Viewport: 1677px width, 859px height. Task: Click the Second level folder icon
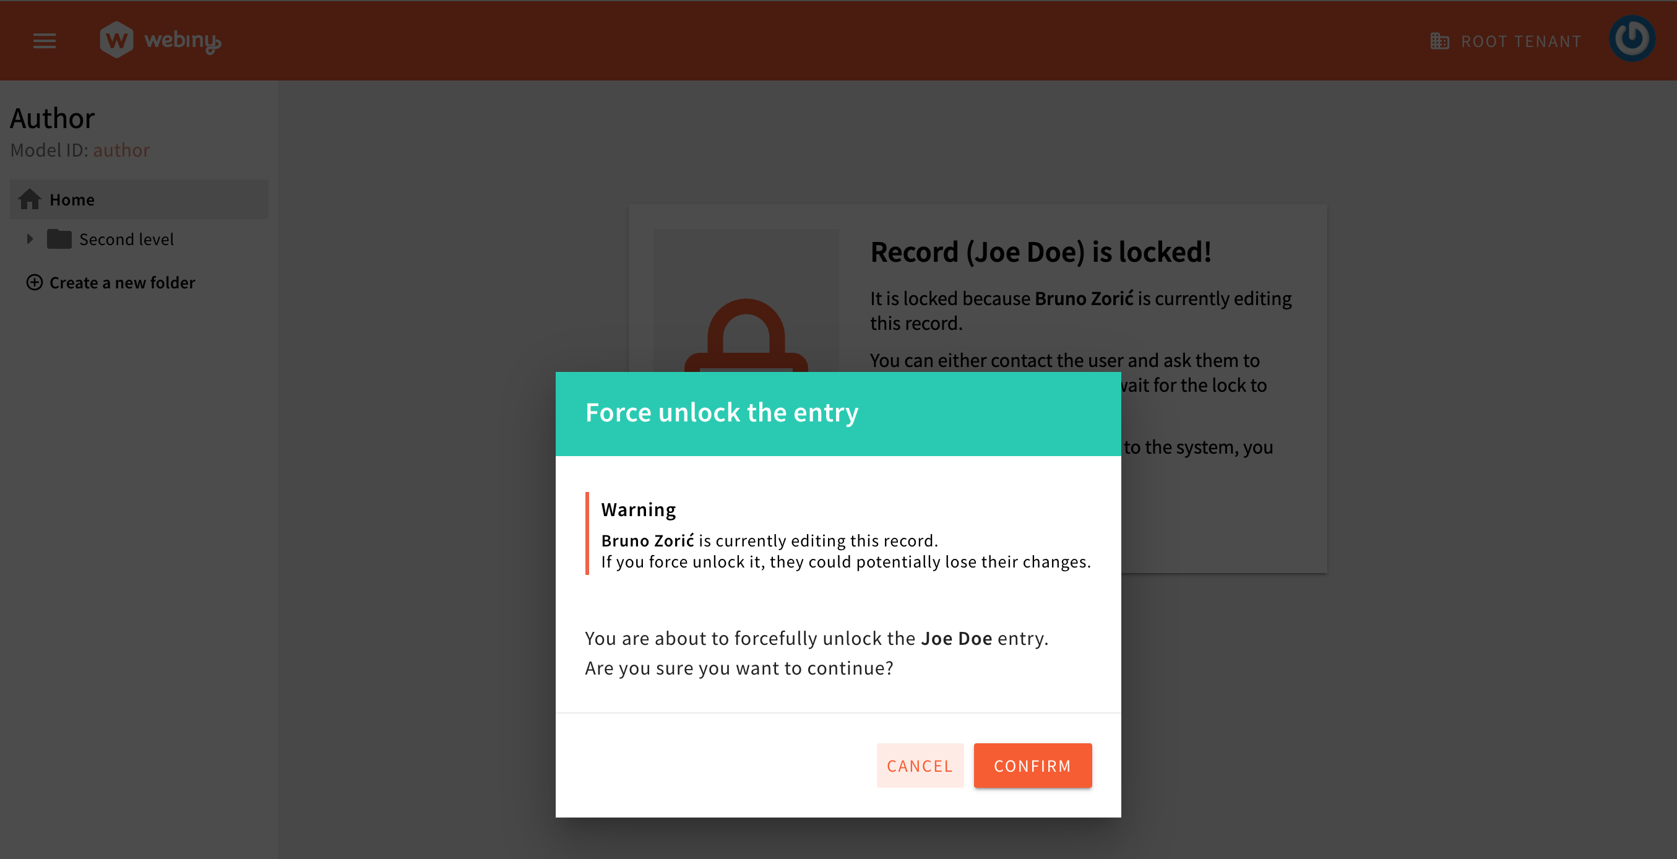click(x=59, y=238)
